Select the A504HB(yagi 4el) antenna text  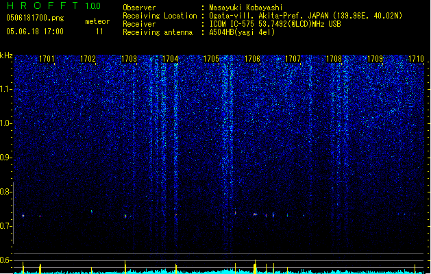pos(242,32)
